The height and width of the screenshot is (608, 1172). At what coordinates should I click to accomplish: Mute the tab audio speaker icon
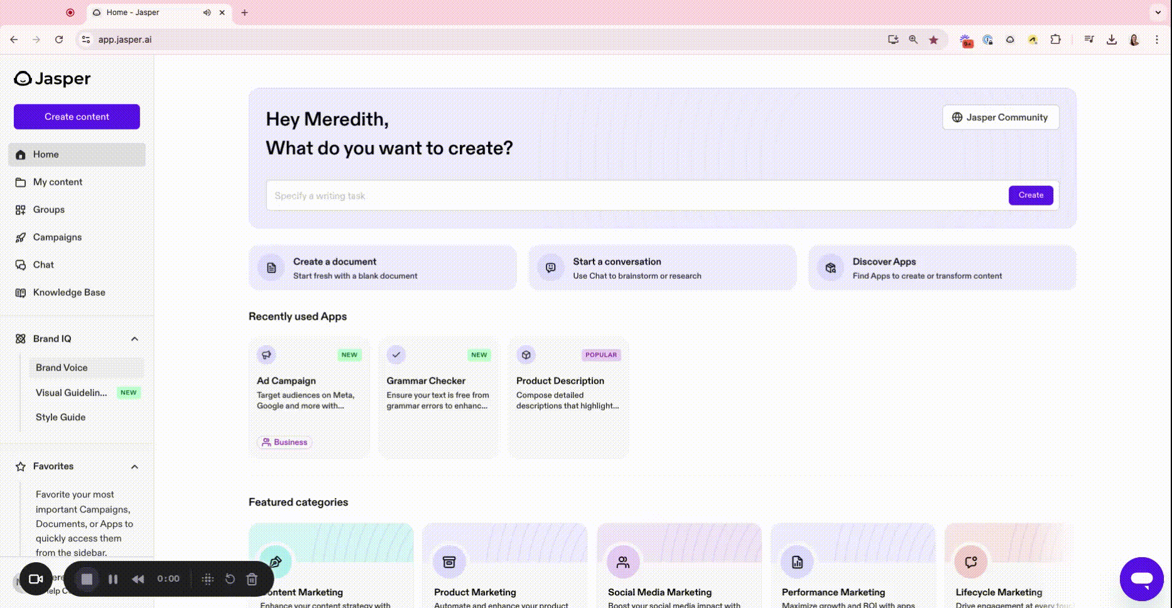point(207,13)
